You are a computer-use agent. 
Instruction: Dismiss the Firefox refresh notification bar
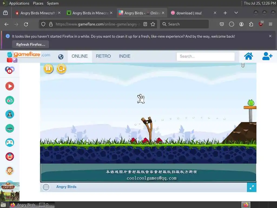(x=270, y=36)
